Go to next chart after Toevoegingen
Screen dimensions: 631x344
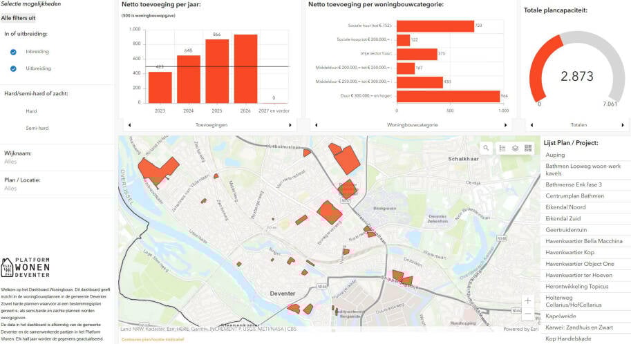[x=290, y=125]
